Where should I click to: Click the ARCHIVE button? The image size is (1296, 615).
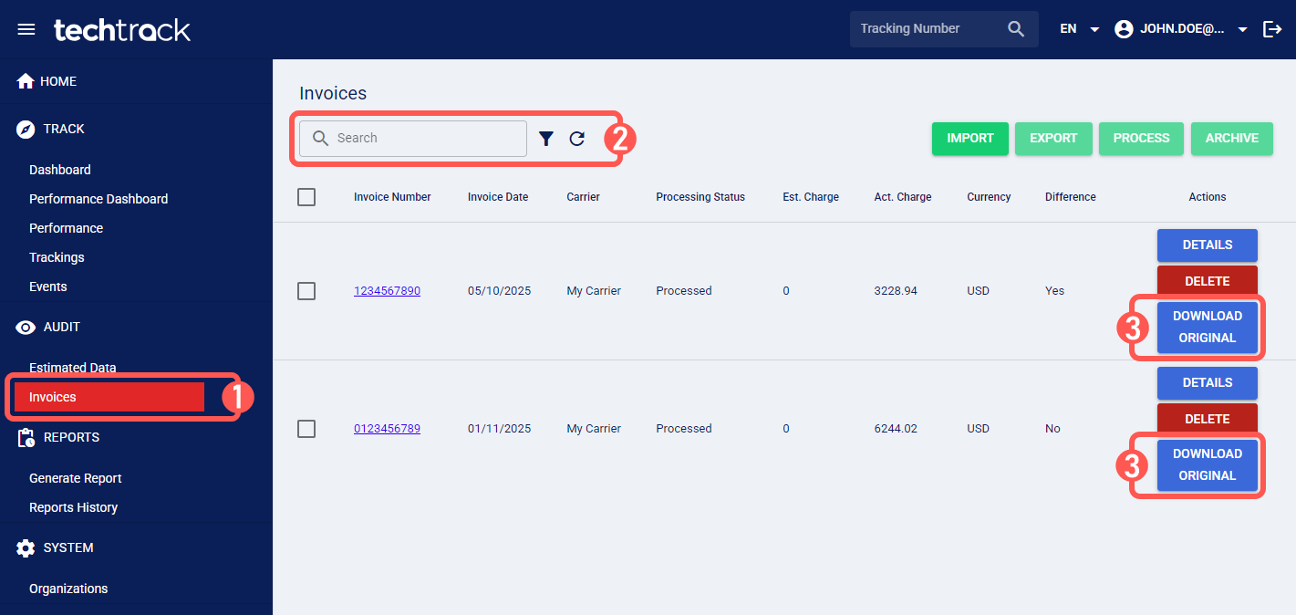coord(1232,139)
